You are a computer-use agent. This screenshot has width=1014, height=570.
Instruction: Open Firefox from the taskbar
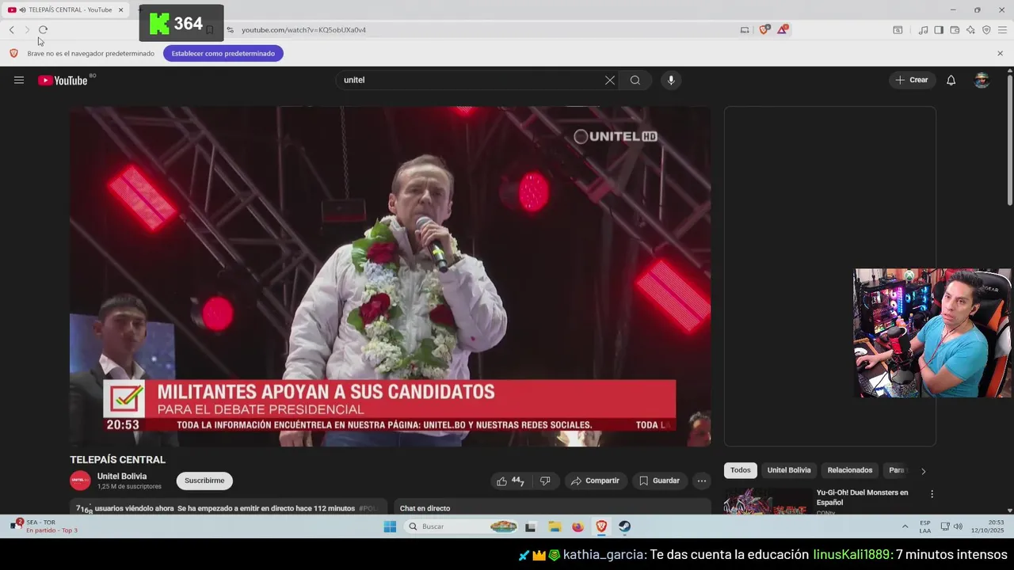[x=578, y=526]
